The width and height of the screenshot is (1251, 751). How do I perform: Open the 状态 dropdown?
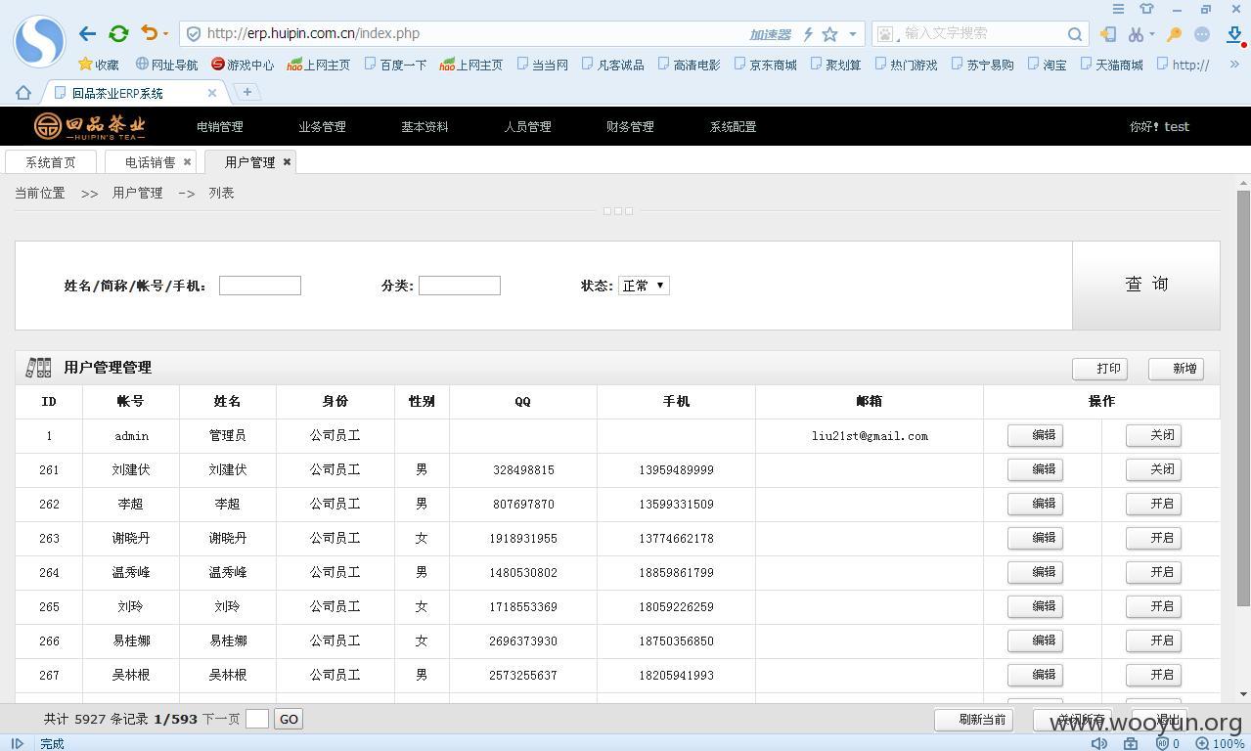coord(644,286)
